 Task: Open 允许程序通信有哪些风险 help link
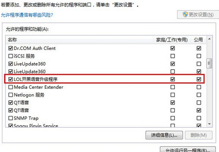(27, 15)
